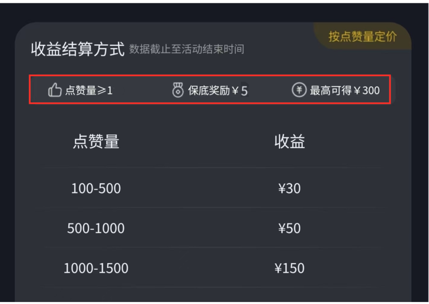Select the 点赞量 column header
This screenshot has height=304, width=429.
click(x=96, y=142)
